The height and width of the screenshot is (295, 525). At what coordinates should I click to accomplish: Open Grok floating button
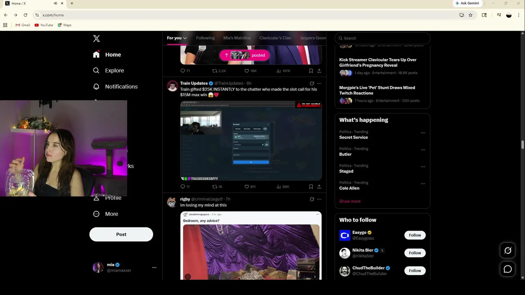pos(508,251)
